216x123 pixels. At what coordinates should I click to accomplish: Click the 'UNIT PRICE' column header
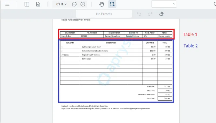[x=150, y=43]
